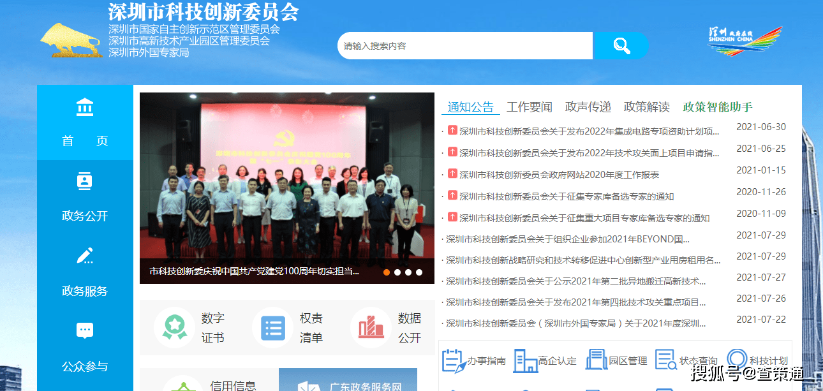Open the 政务公开 sidebar icon

coord(85,182)
